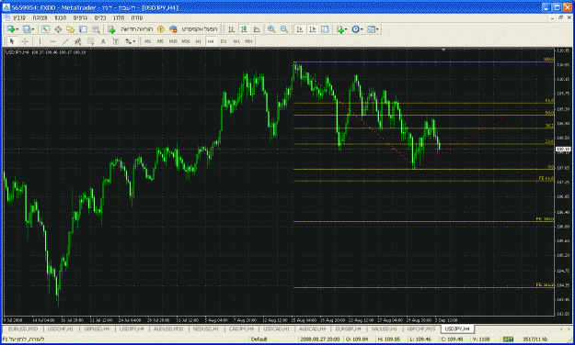Select the Horizontal Line tool
Image resolution: width=575 pixels, height=345 pixels.
[52, 41]
